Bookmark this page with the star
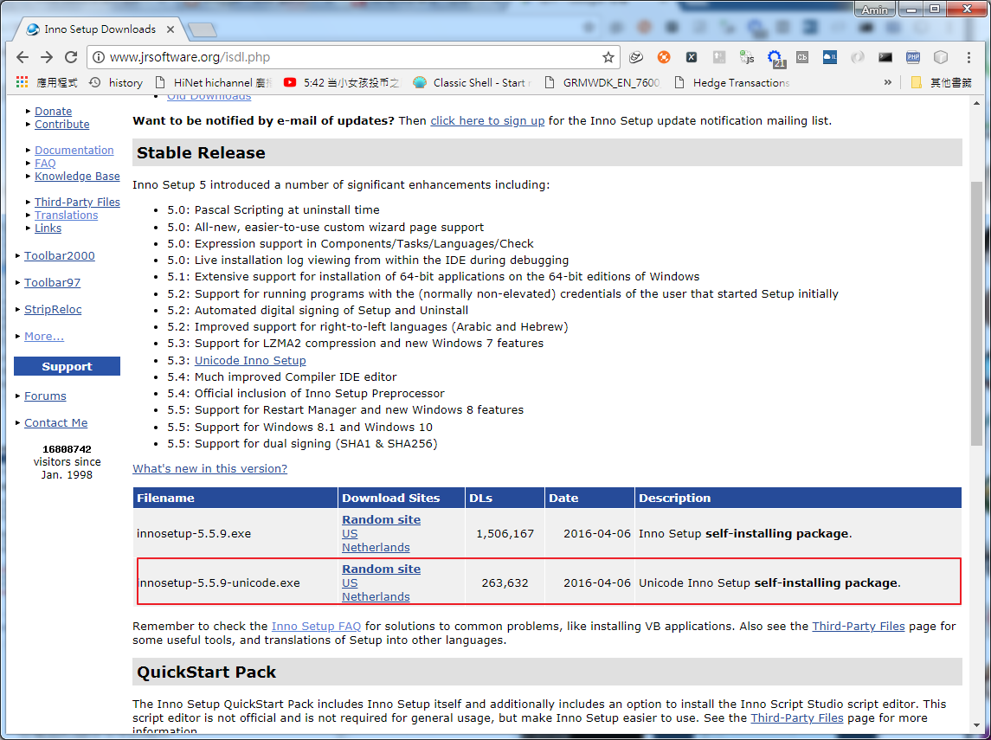The image size is (991, 740). [608, 57]
